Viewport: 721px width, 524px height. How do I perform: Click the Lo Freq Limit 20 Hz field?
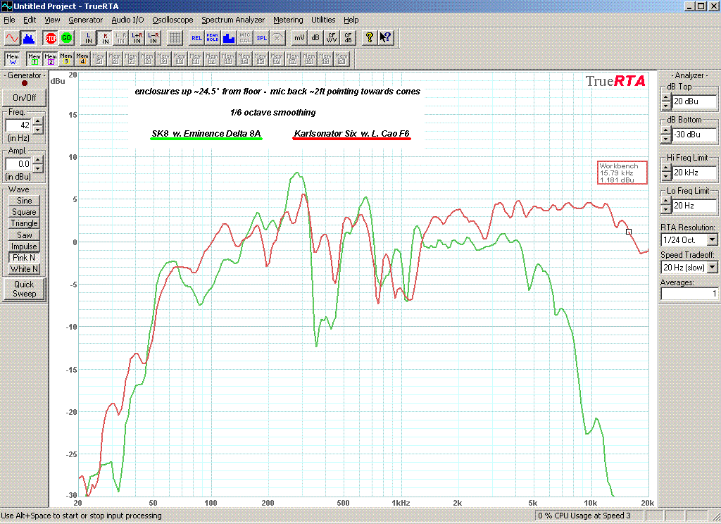[694, 206]
